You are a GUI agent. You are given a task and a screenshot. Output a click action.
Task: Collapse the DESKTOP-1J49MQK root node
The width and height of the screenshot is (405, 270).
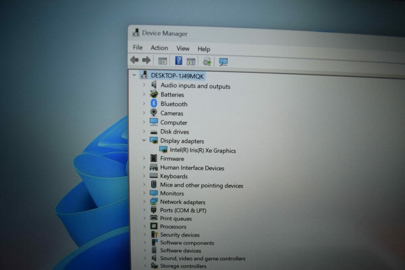click(134, 75)
